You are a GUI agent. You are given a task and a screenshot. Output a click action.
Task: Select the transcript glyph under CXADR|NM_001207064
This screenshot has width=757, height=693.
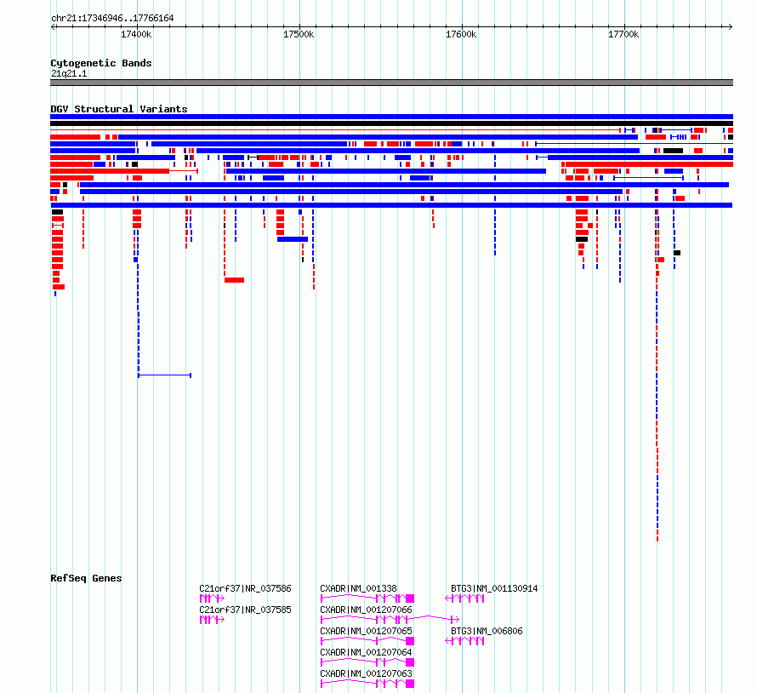click(x=367, y=662)
